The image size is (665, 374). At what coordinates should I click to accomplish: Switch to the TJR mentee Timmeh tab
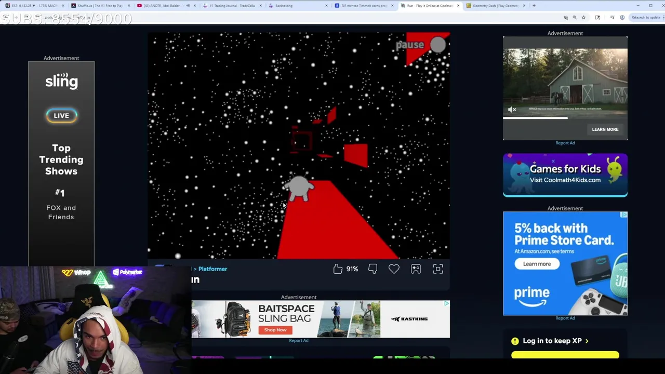click(364, 6)
